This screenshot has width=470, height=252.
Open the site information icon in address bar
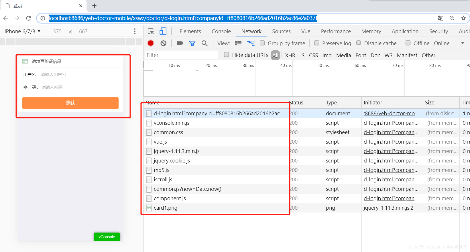[43, 18]
